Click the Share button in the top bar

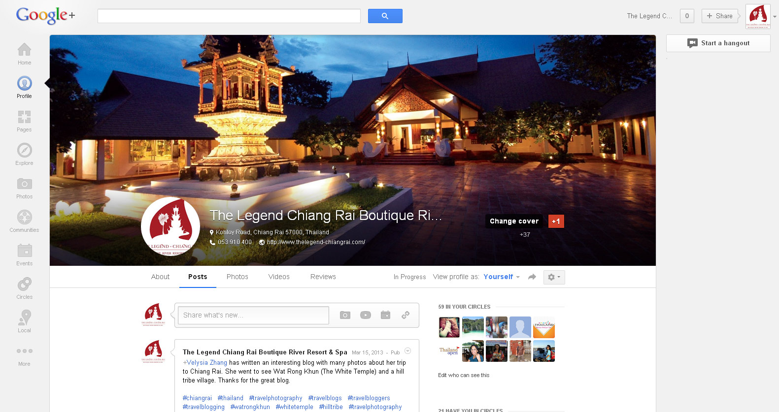pyautogui.click(x=720, y=16)
